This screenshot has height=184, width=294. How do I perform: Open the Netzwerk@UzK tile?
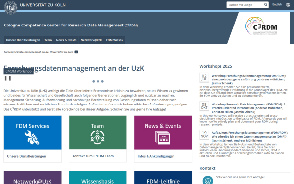pyautogui.click(x=33, y=178)
